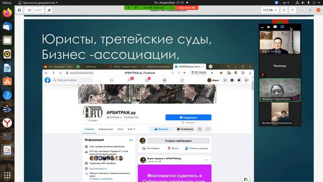Toggle the document viewer side pane
Viewport: 323px width, 182px height.
tap(19, 10)
